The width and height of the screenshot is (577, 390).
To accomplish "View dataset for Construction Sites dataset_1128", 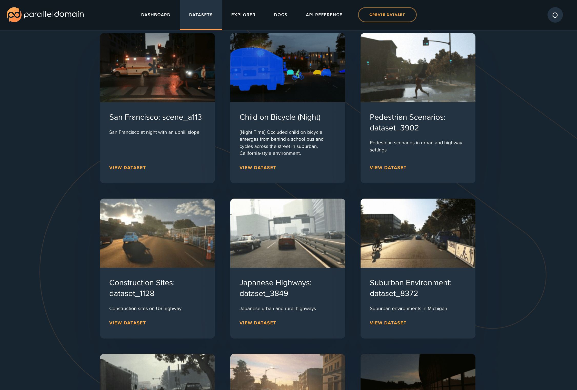I will tap(127, 323).
